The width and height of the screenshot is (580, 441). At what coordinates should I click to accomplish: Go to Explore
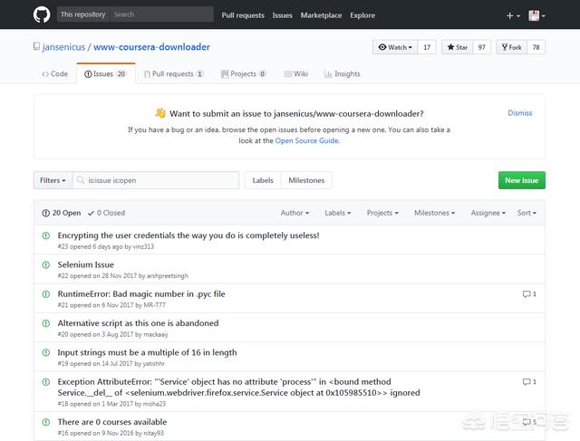point(362,15)
